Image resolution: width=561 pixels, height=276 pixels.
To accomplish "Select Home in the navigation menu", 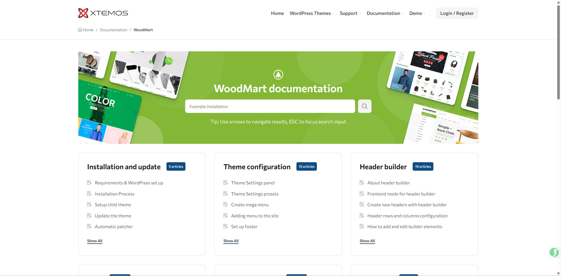I will point(277,13).
